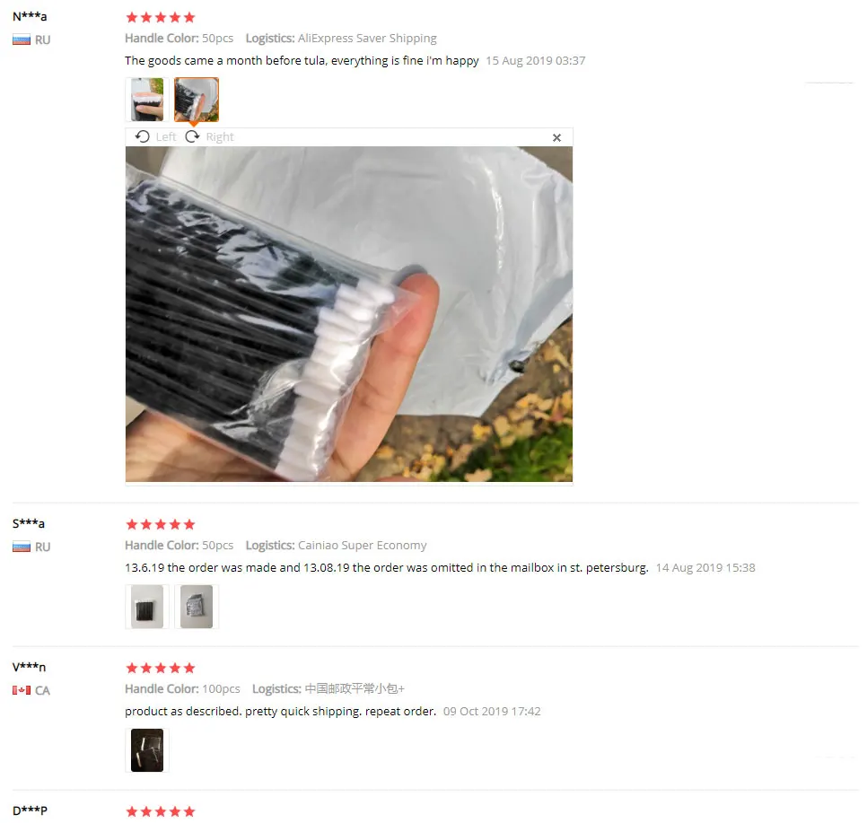This screenshot has width=867, height=823.
Task: Rotate the review photo right
Action: [x=209, y=136]
